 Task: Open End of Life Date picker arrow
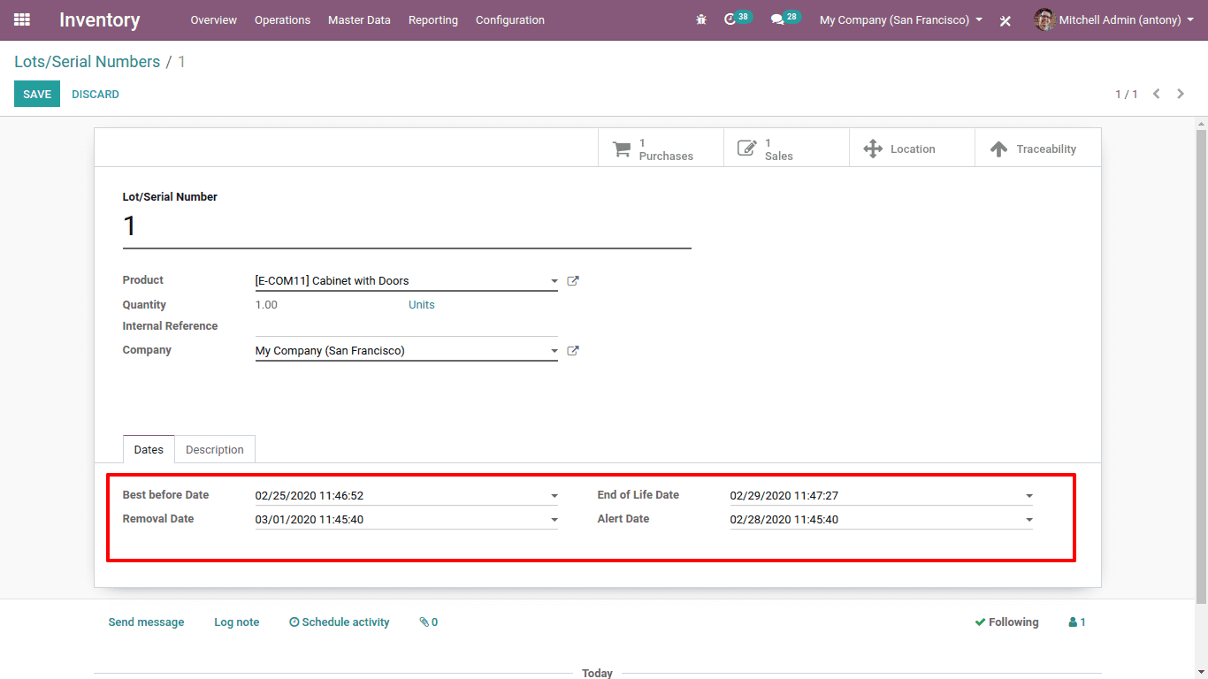click(x=1029, y=496)
